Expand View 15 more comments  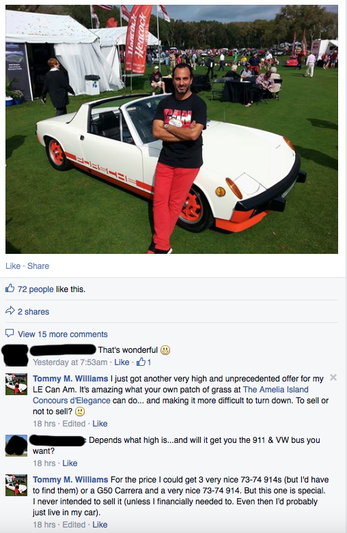pyautogui.click(x=63, y=334)
